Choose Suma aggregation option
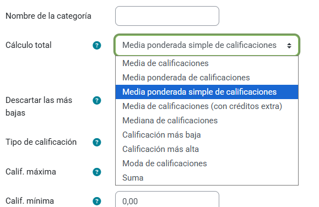 pos(207,178)
